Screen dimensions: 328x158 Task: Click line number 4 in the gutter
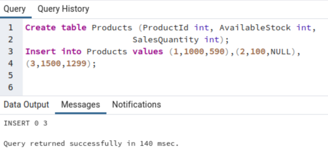coord(10,63)
